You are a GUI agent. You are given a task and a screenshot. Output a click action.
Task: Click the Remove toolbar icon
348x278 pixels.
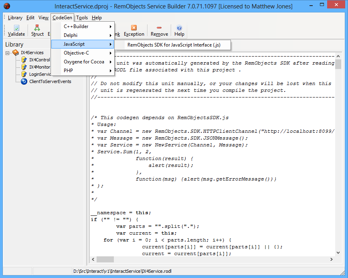pos(159,28)
